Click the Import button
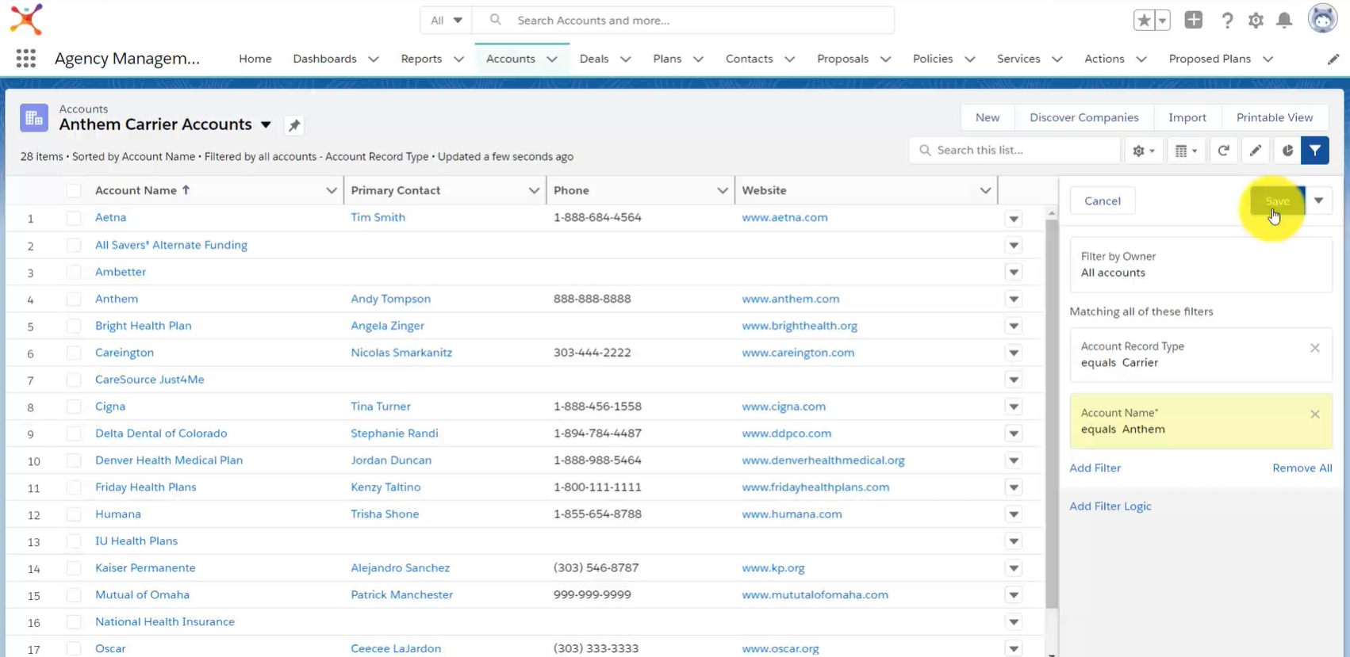Viewport: 1350px width, 657px height. [1187, 117]
